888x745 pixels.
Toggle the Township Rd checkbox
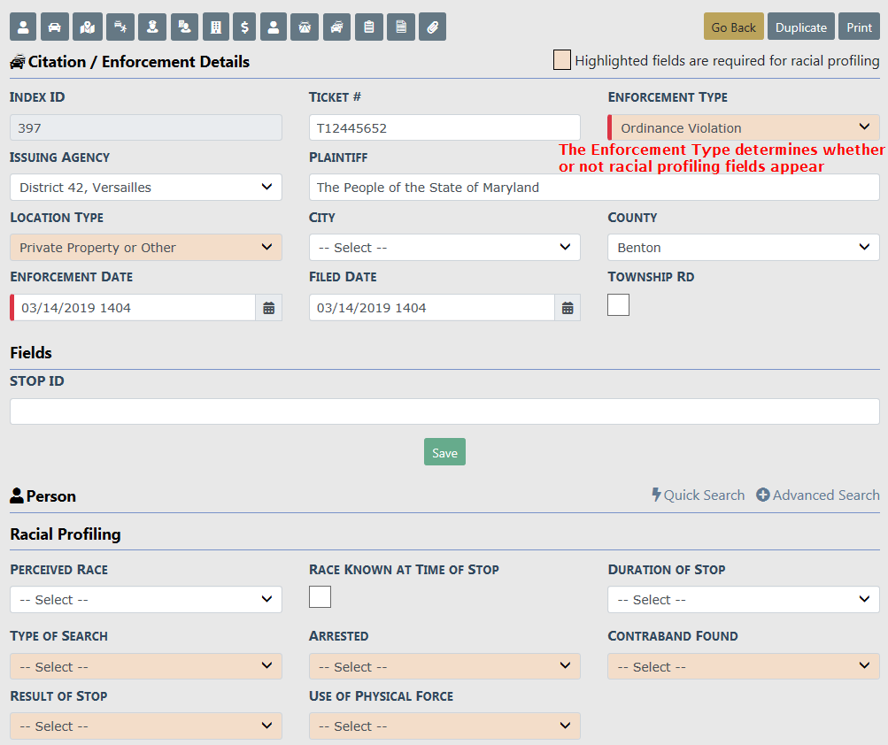point(618,305)
